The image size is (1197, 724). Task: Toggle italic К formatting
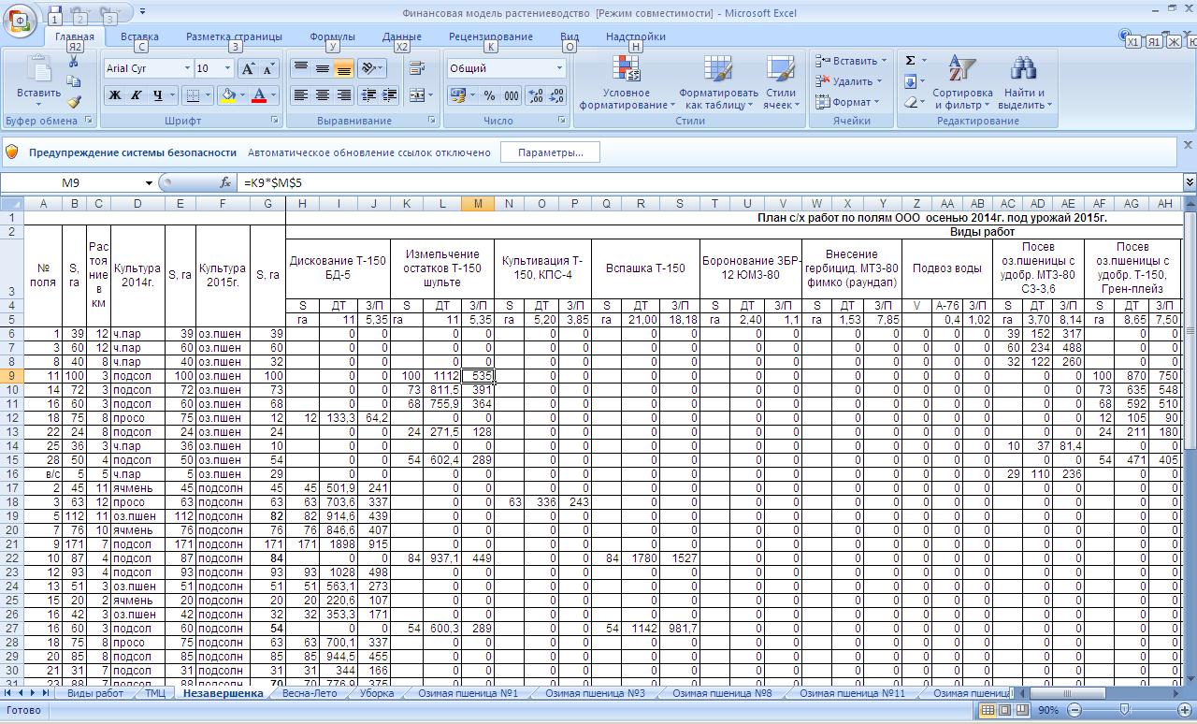(x=136, y=94)
